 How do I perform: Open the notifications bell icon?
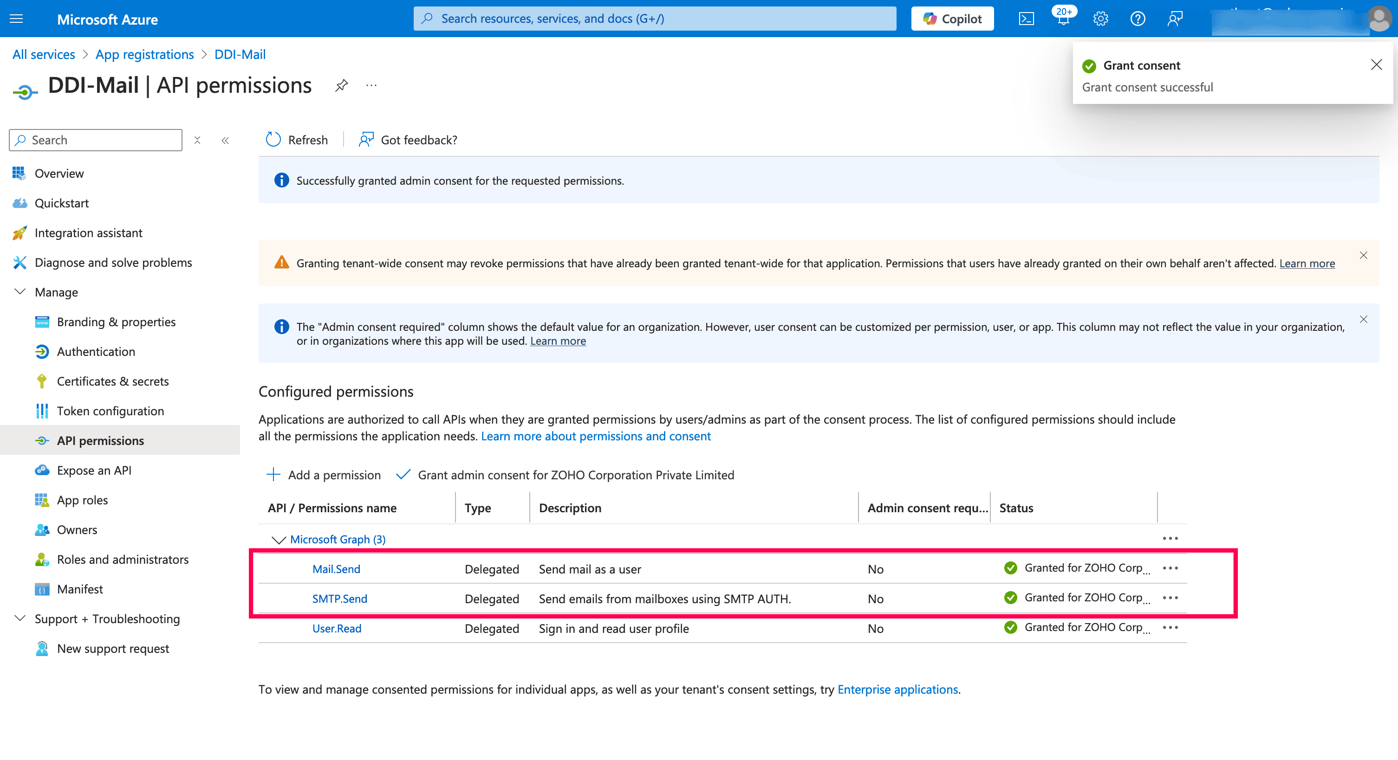[1063, 19]
